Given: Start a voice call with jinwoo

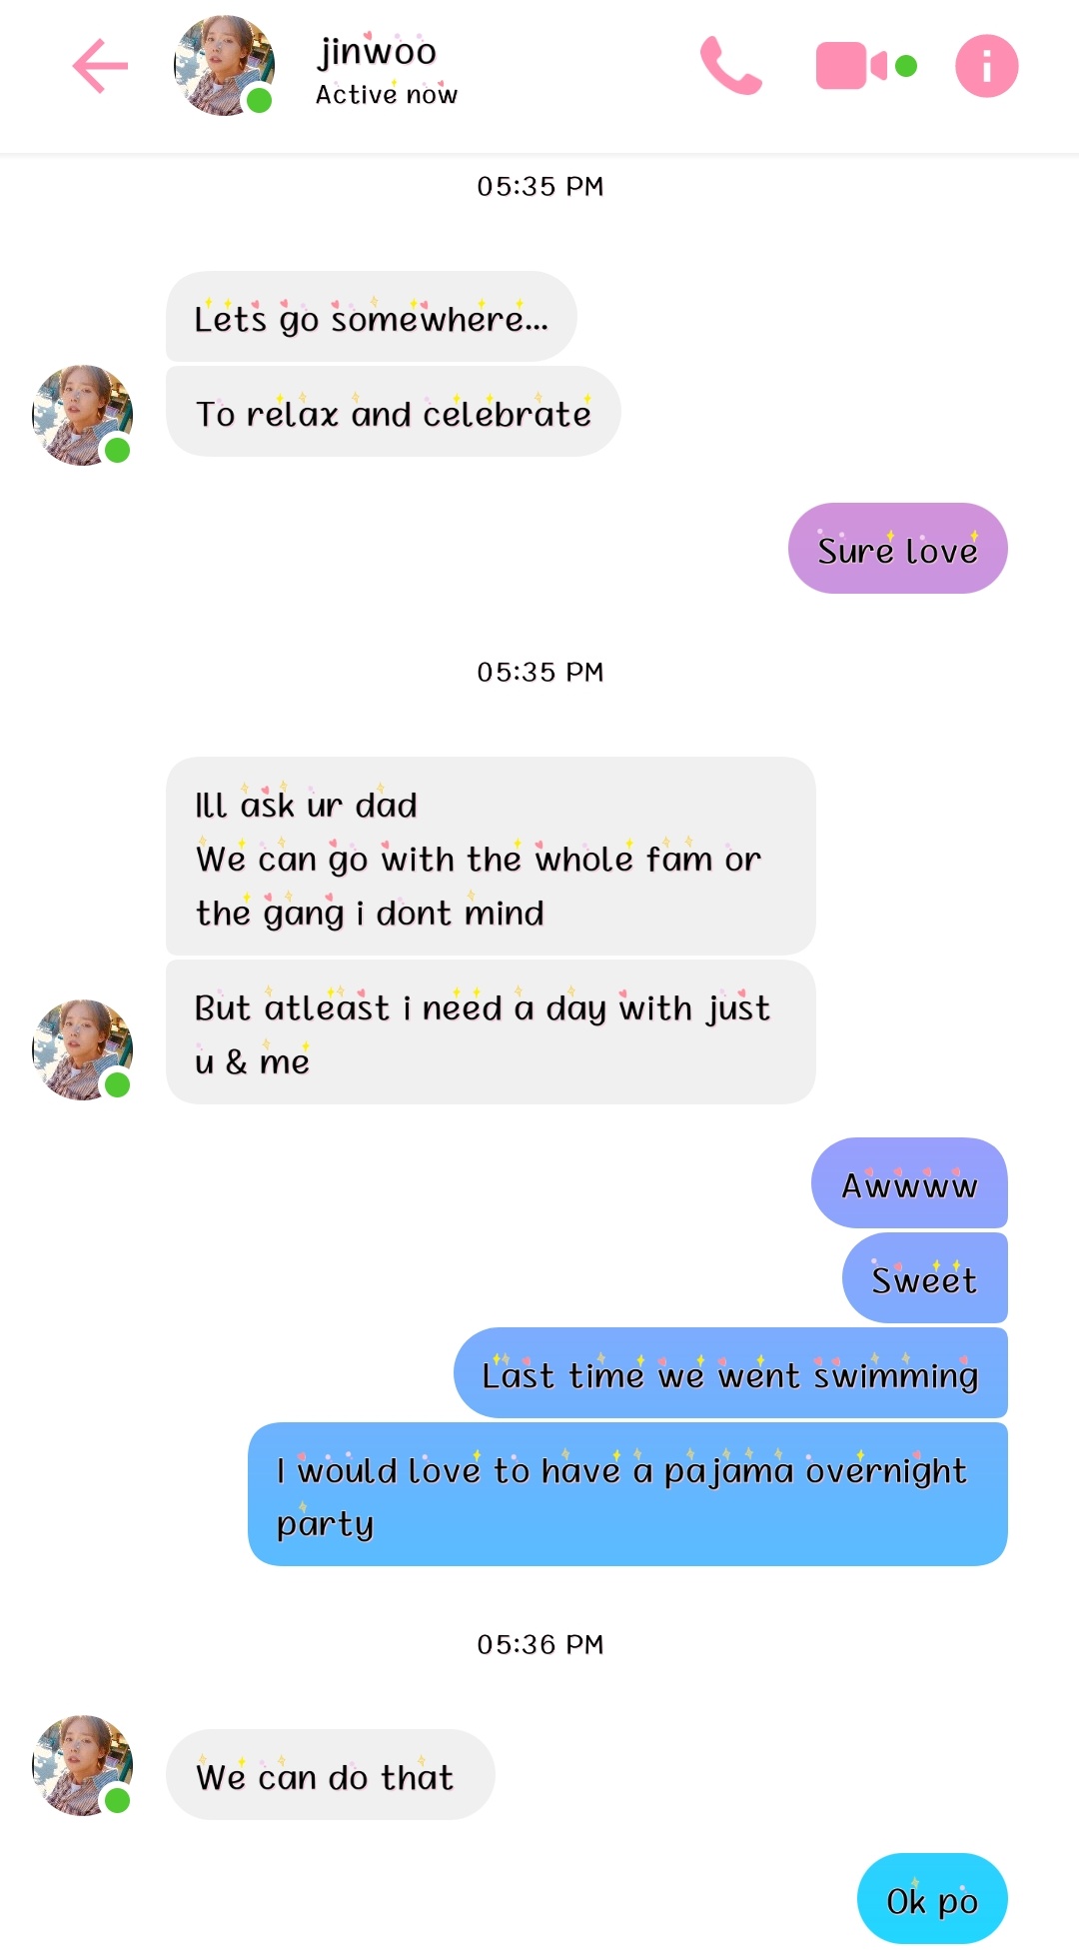Looking at the screenshot, I should 730,66.
